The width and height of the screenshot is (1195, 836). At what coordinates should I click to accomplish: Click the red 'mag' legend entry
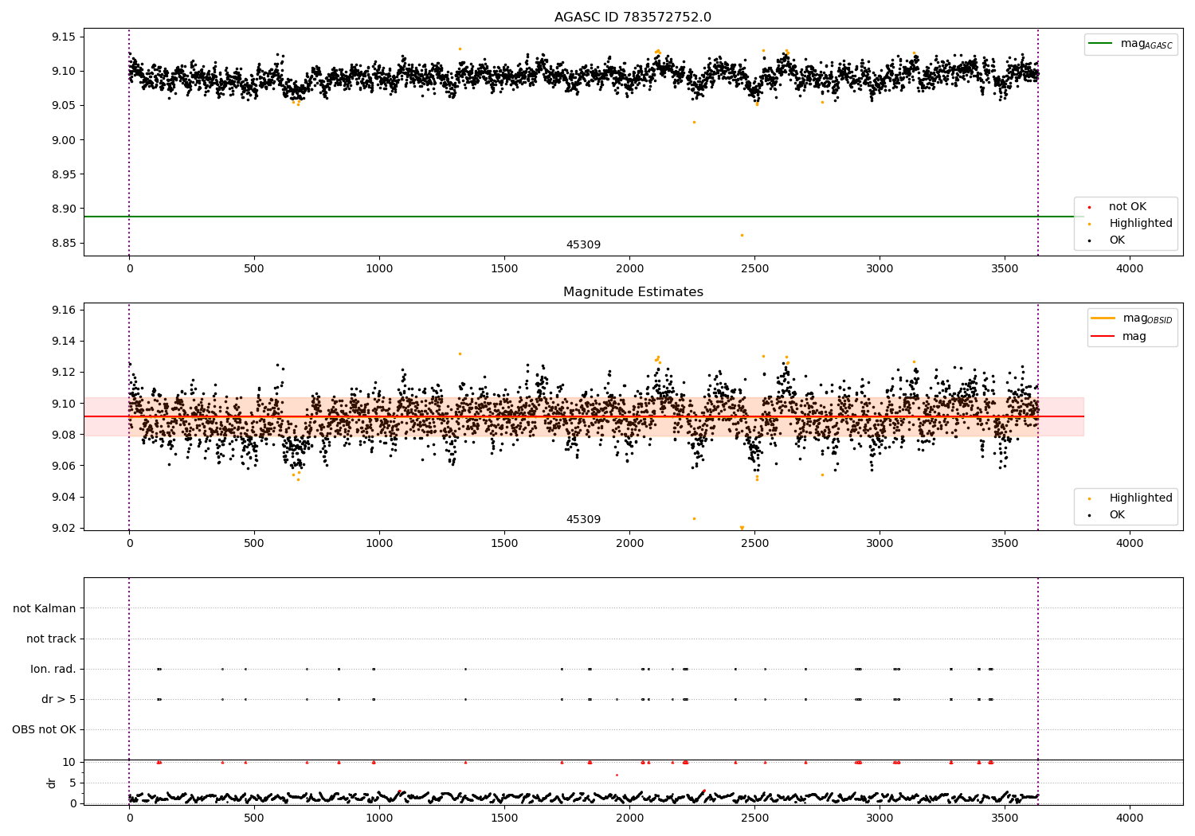(1119, 337)
